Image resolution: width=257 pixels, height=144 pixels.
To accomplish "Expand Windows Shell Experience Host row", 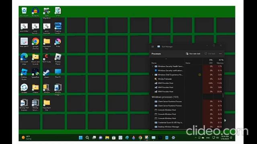I will tap(153, 75).
